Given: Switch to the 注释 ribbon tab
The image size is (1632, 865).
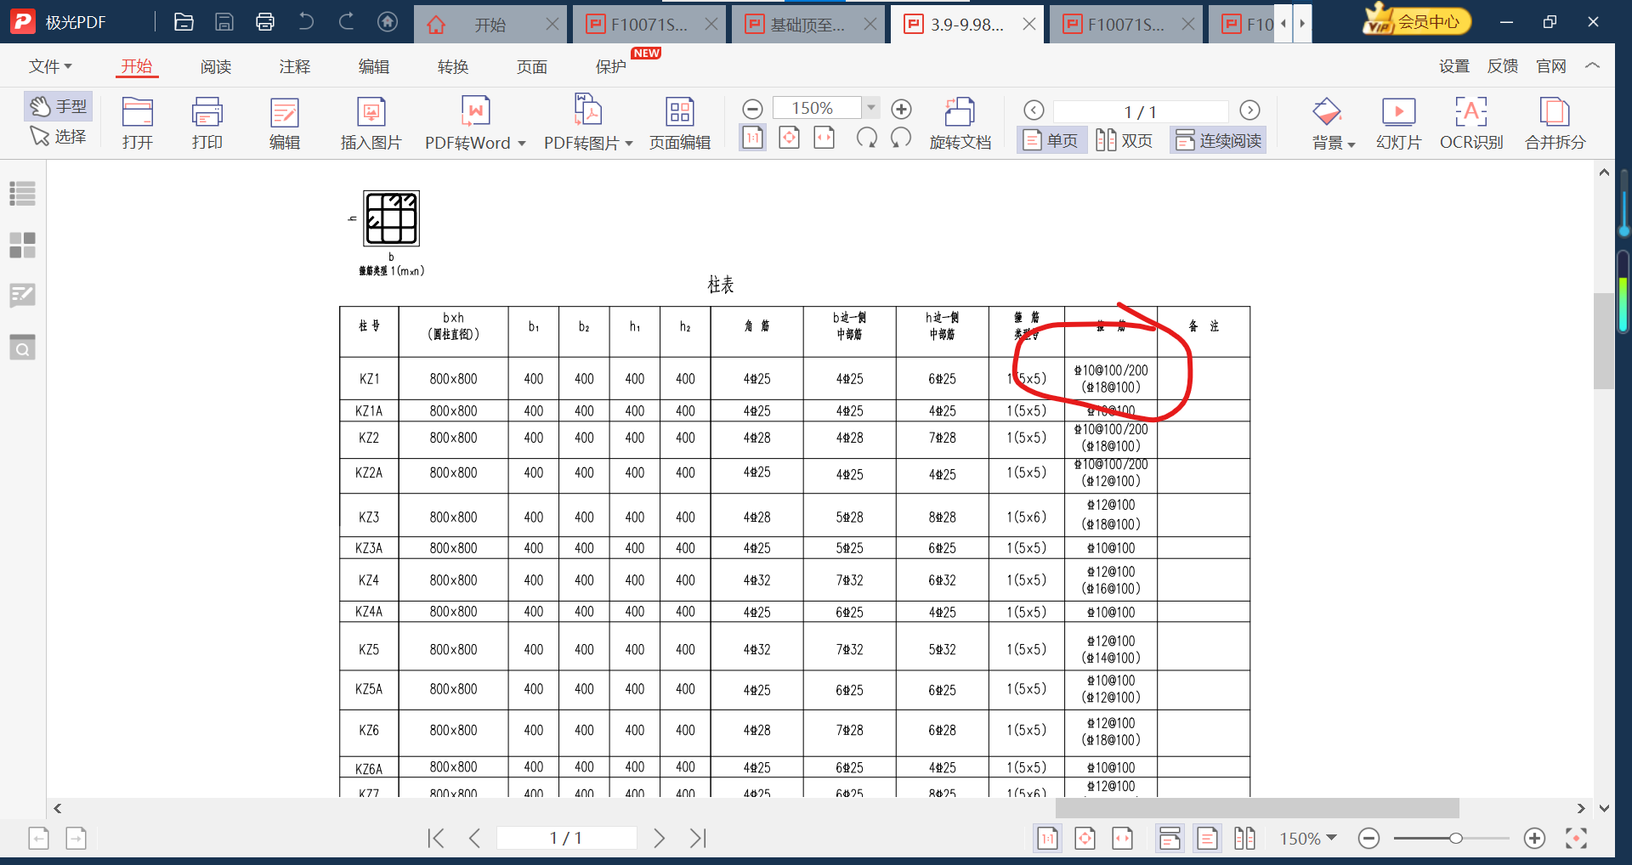Looking at the screenshot, I should (295, 66).
